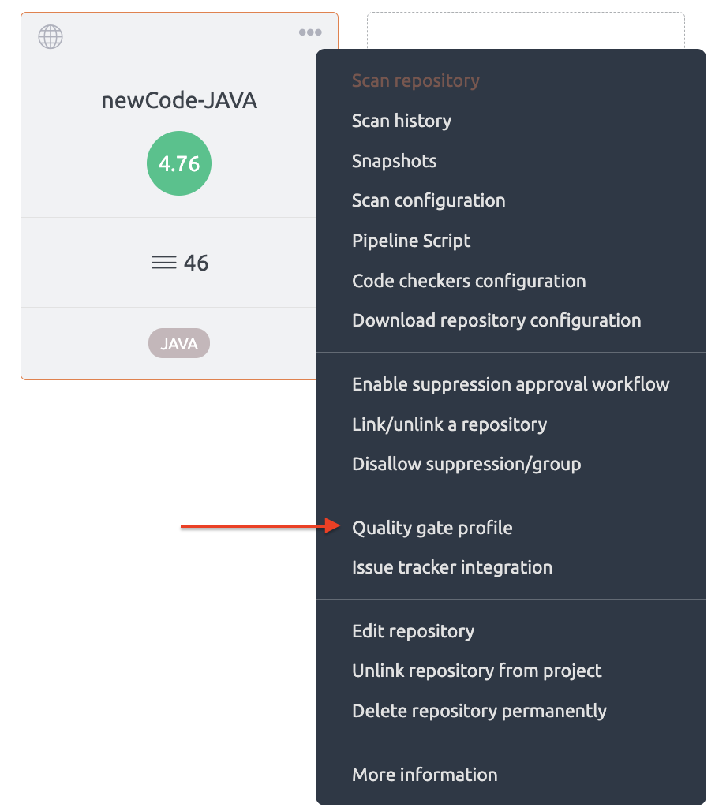Select Scan repository from the menu
This screenshot has width=715, height=811.
point(415,80)
